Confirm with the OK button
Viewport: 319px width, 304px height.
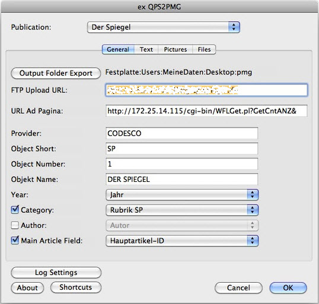click(288, 288)
